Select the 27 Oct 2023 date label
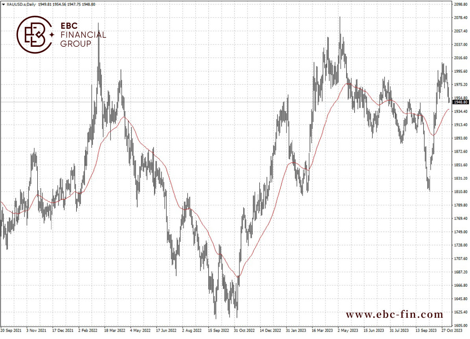 click(452, 331)
